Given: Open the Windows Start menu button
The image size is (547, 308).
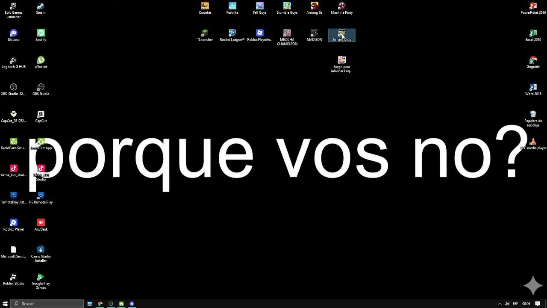Looking at the screenshot, I should coord(5,304).
